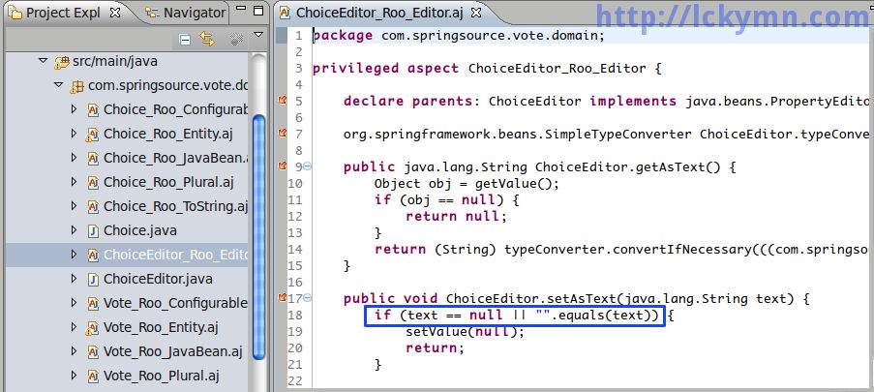Click 'Object obj = getValue();' on line 10
This screenshot has height=392, width=874.
(x=467, y=184)
